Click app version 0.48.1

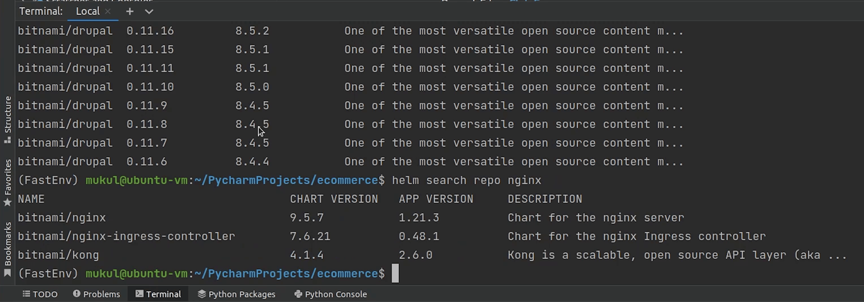tap(419, 237)
